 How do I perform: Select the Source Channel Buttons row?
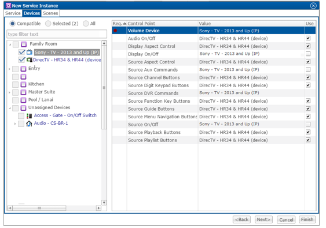click(214, 77)
